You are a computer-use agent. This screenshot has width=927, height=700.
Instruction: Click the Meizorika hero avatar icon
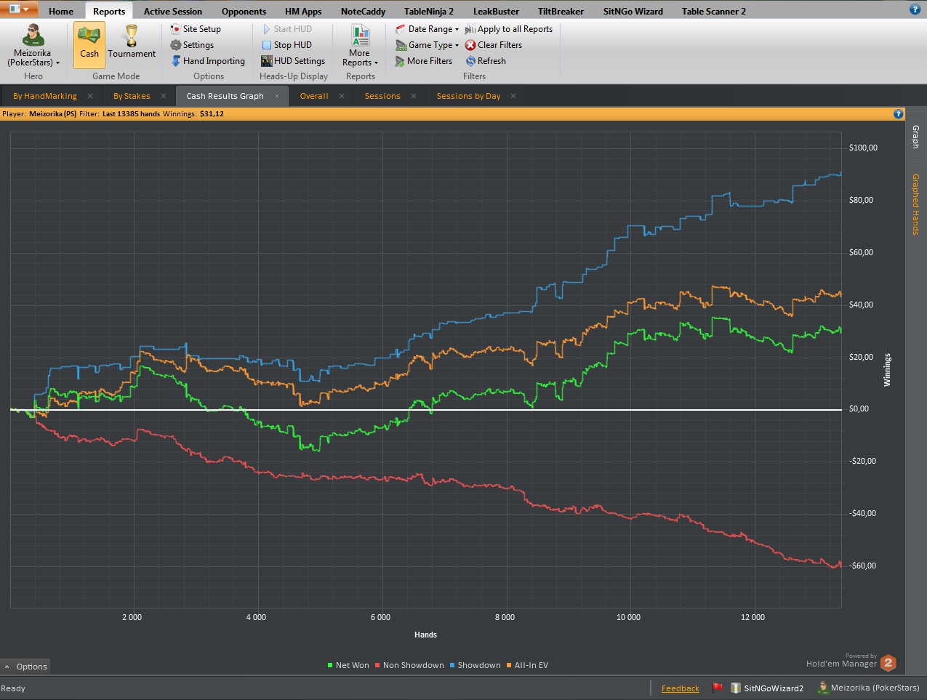pyautogui.click(x=33, y=35)
